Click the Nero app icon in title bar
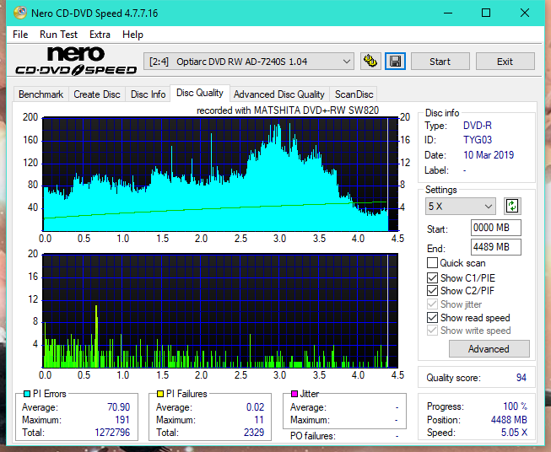 (20, 13)
